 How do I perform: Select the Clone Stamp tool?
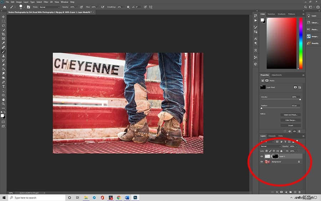(x=3, y=56)
